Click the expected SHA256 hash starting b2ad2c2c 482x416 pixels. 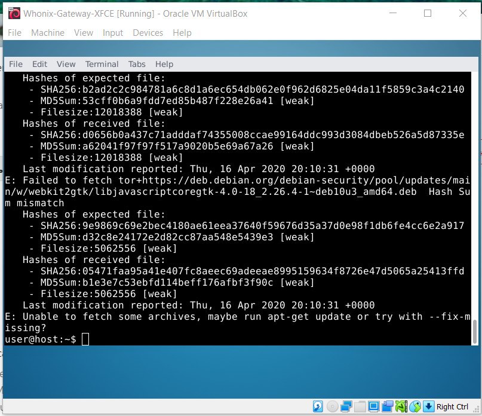point(274,89)
